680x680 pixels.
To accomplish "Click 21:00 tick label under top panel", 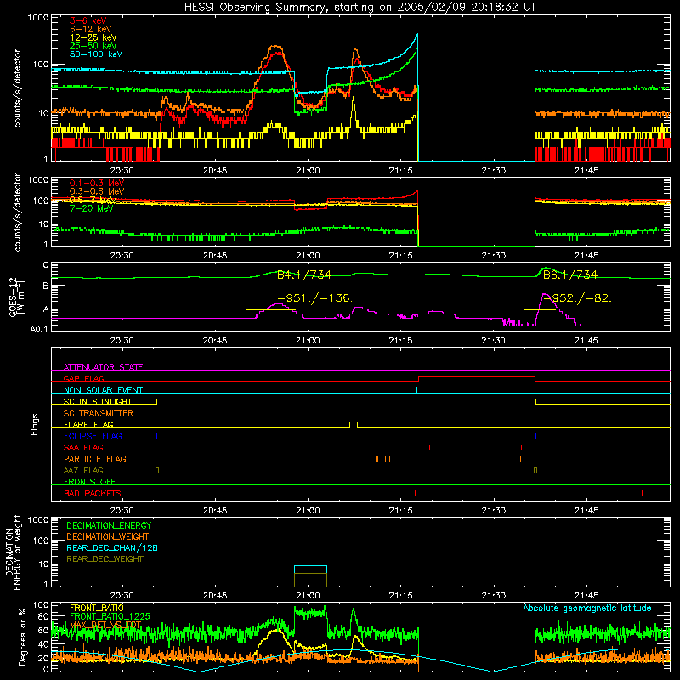I will [308, 171].
